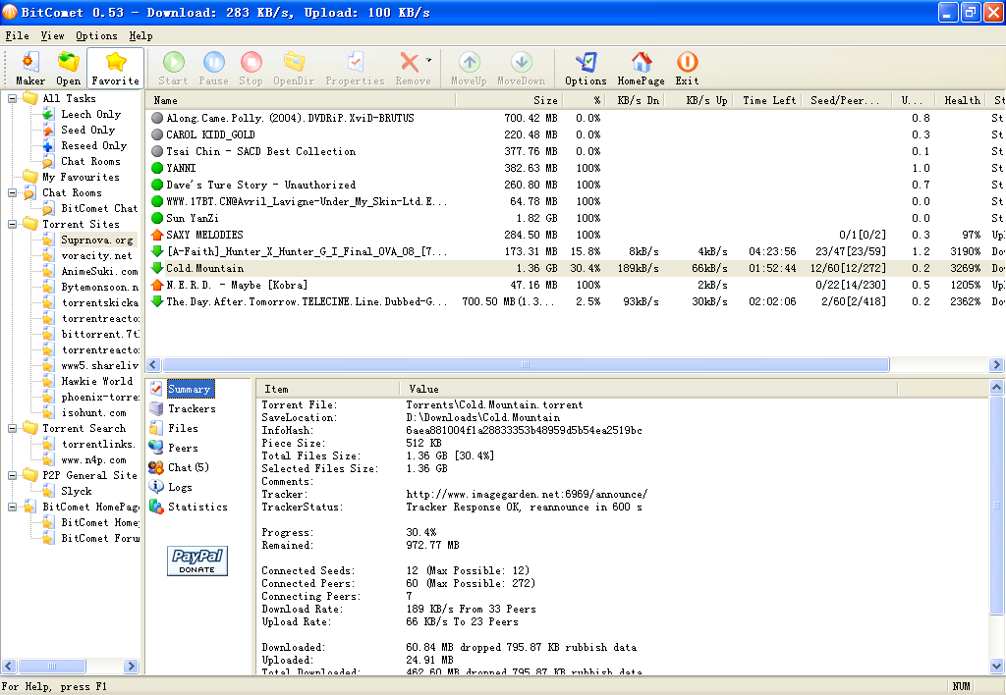Open the Trackers detail view
This screenshot has width=1006, height=695.
pyautogui.click(x=191, y=409)
